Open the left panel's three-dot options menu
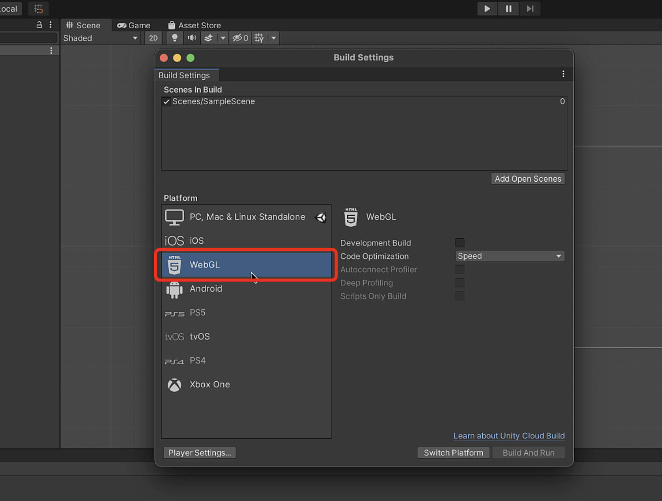 pyautogui.click(x=51, y=25)
